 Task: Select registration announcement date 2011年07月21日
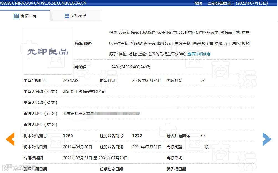(x=147, y=147)
